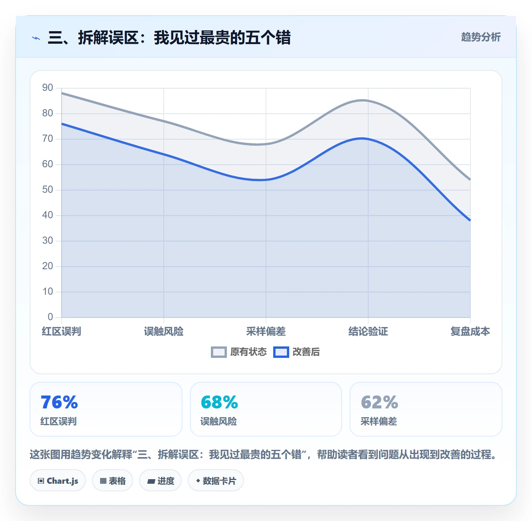Click the section title 三、拆解误区
This screenshot has width=532, height=521.
169,38
